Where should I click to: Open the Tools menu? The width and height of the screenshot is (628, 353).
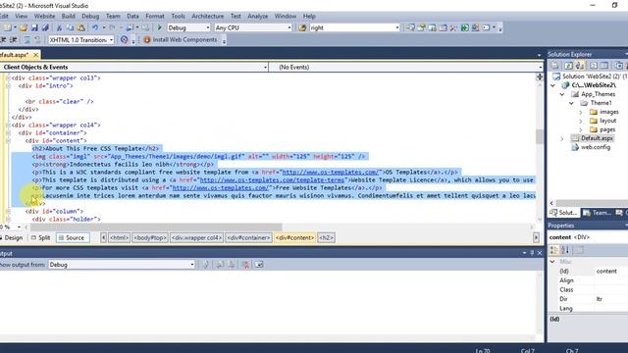point(178,16)
